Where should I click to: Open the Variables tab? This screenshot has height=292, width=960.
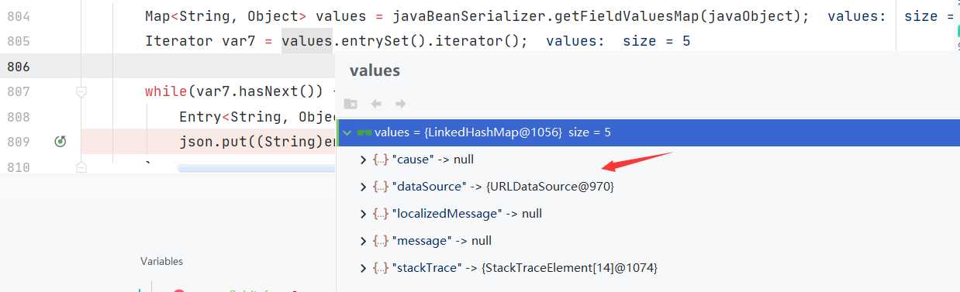pos(161,262)
